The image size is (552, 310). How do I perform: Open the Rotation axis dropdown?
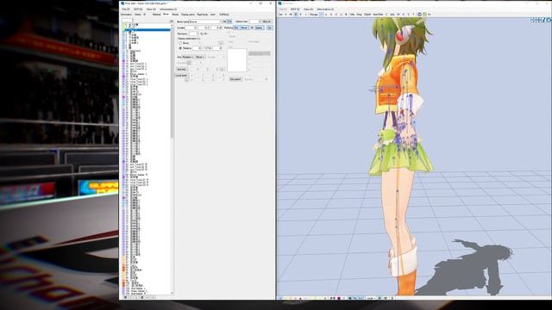[x=188, y=57]
